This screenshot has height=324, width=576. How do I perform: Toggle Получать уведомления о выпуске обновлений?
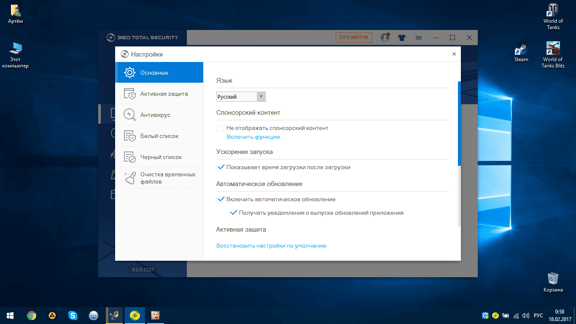pyautogui.click(x=232, y=213)
